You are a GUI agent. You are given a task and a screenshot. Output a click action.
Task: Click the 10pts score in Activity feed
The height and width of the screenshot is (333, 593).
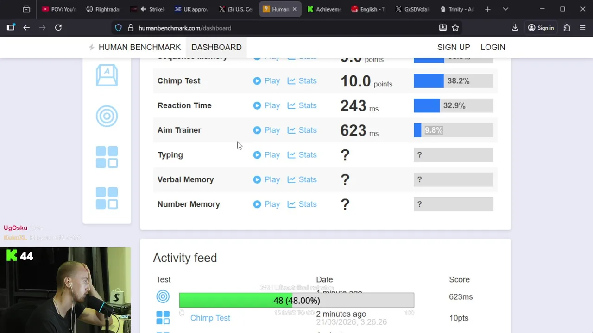pos(459,318)
